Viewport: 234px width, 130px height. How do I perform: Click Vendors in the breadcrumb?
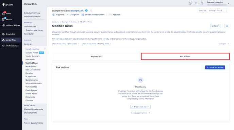pyautogui.click(x=55, y=22)
